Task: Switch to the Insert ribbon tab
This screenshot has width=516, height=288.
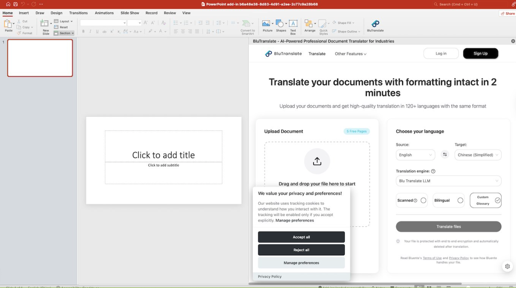Action: (x=23, y=13)
